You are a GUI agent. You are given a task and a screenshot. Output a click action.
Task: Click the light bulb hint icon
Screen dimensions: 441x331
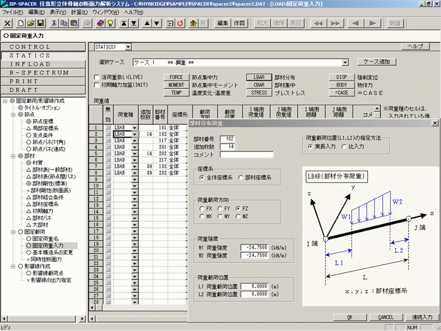(110, 23)
